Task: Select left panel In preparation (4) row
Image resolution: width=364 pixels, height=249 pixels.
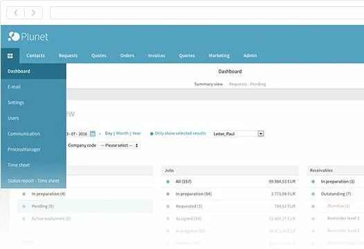Action: (x=86, y=194)
